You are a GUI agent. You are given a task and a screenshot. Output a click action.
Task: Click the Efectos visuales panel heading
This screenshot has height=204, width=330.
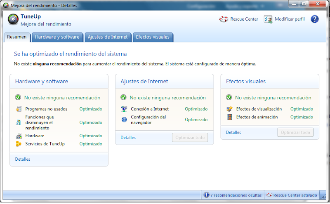point(245,81)
